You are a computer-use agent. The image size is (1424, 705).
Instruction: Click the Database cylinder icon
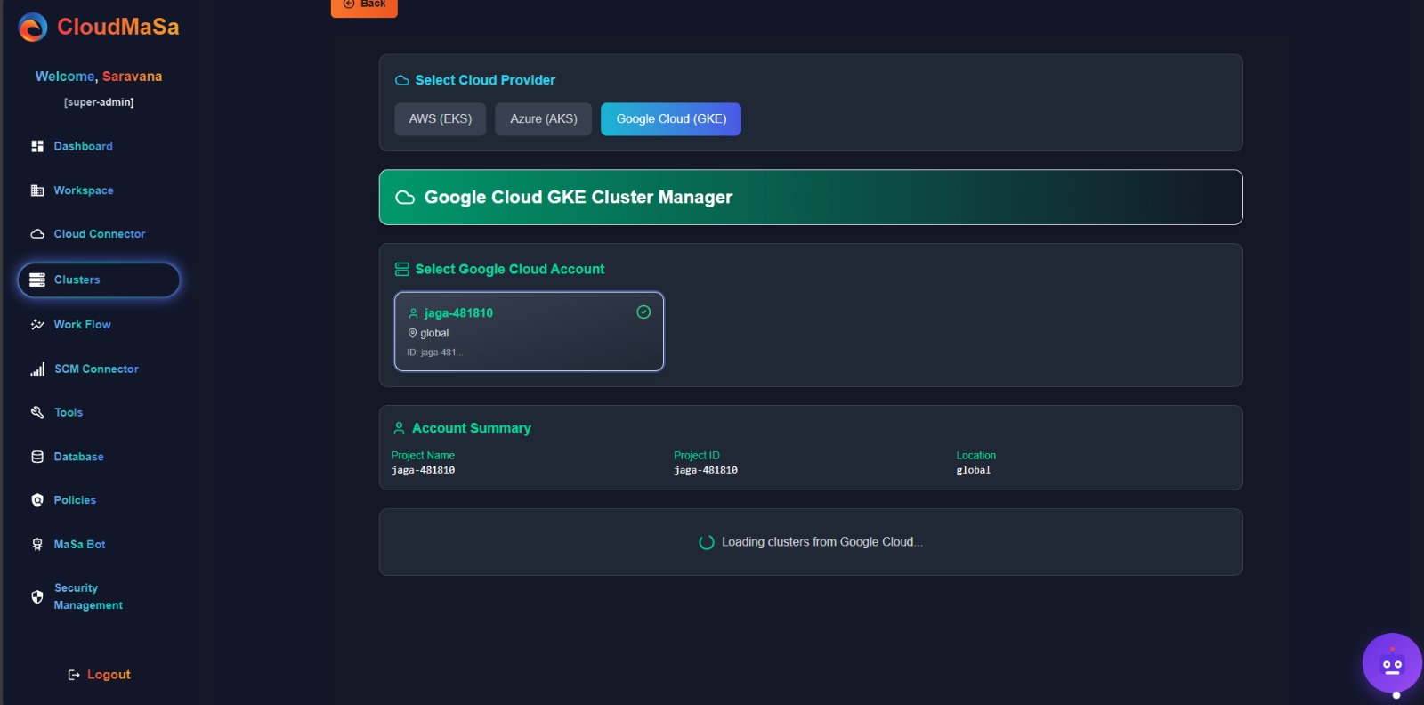tap(37, 457)
